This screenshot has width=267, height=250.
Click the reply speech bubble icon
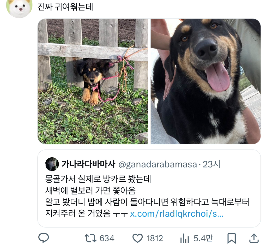click(x=44, y=238)
